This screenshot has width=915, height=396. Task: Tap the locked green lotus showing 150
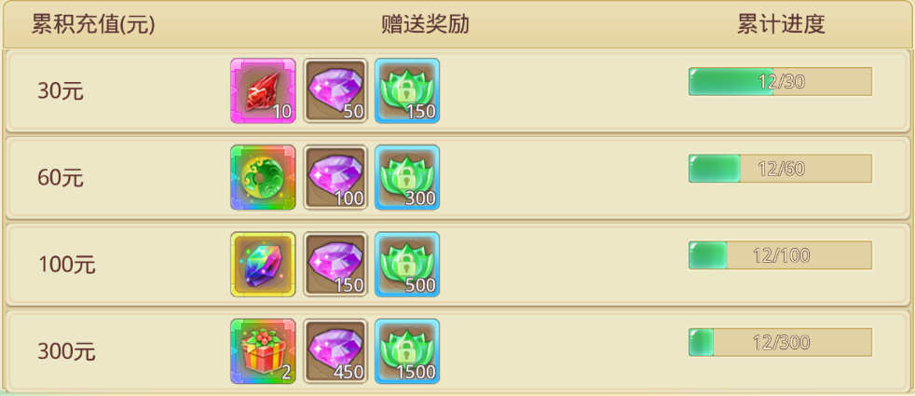coord(407,90)
